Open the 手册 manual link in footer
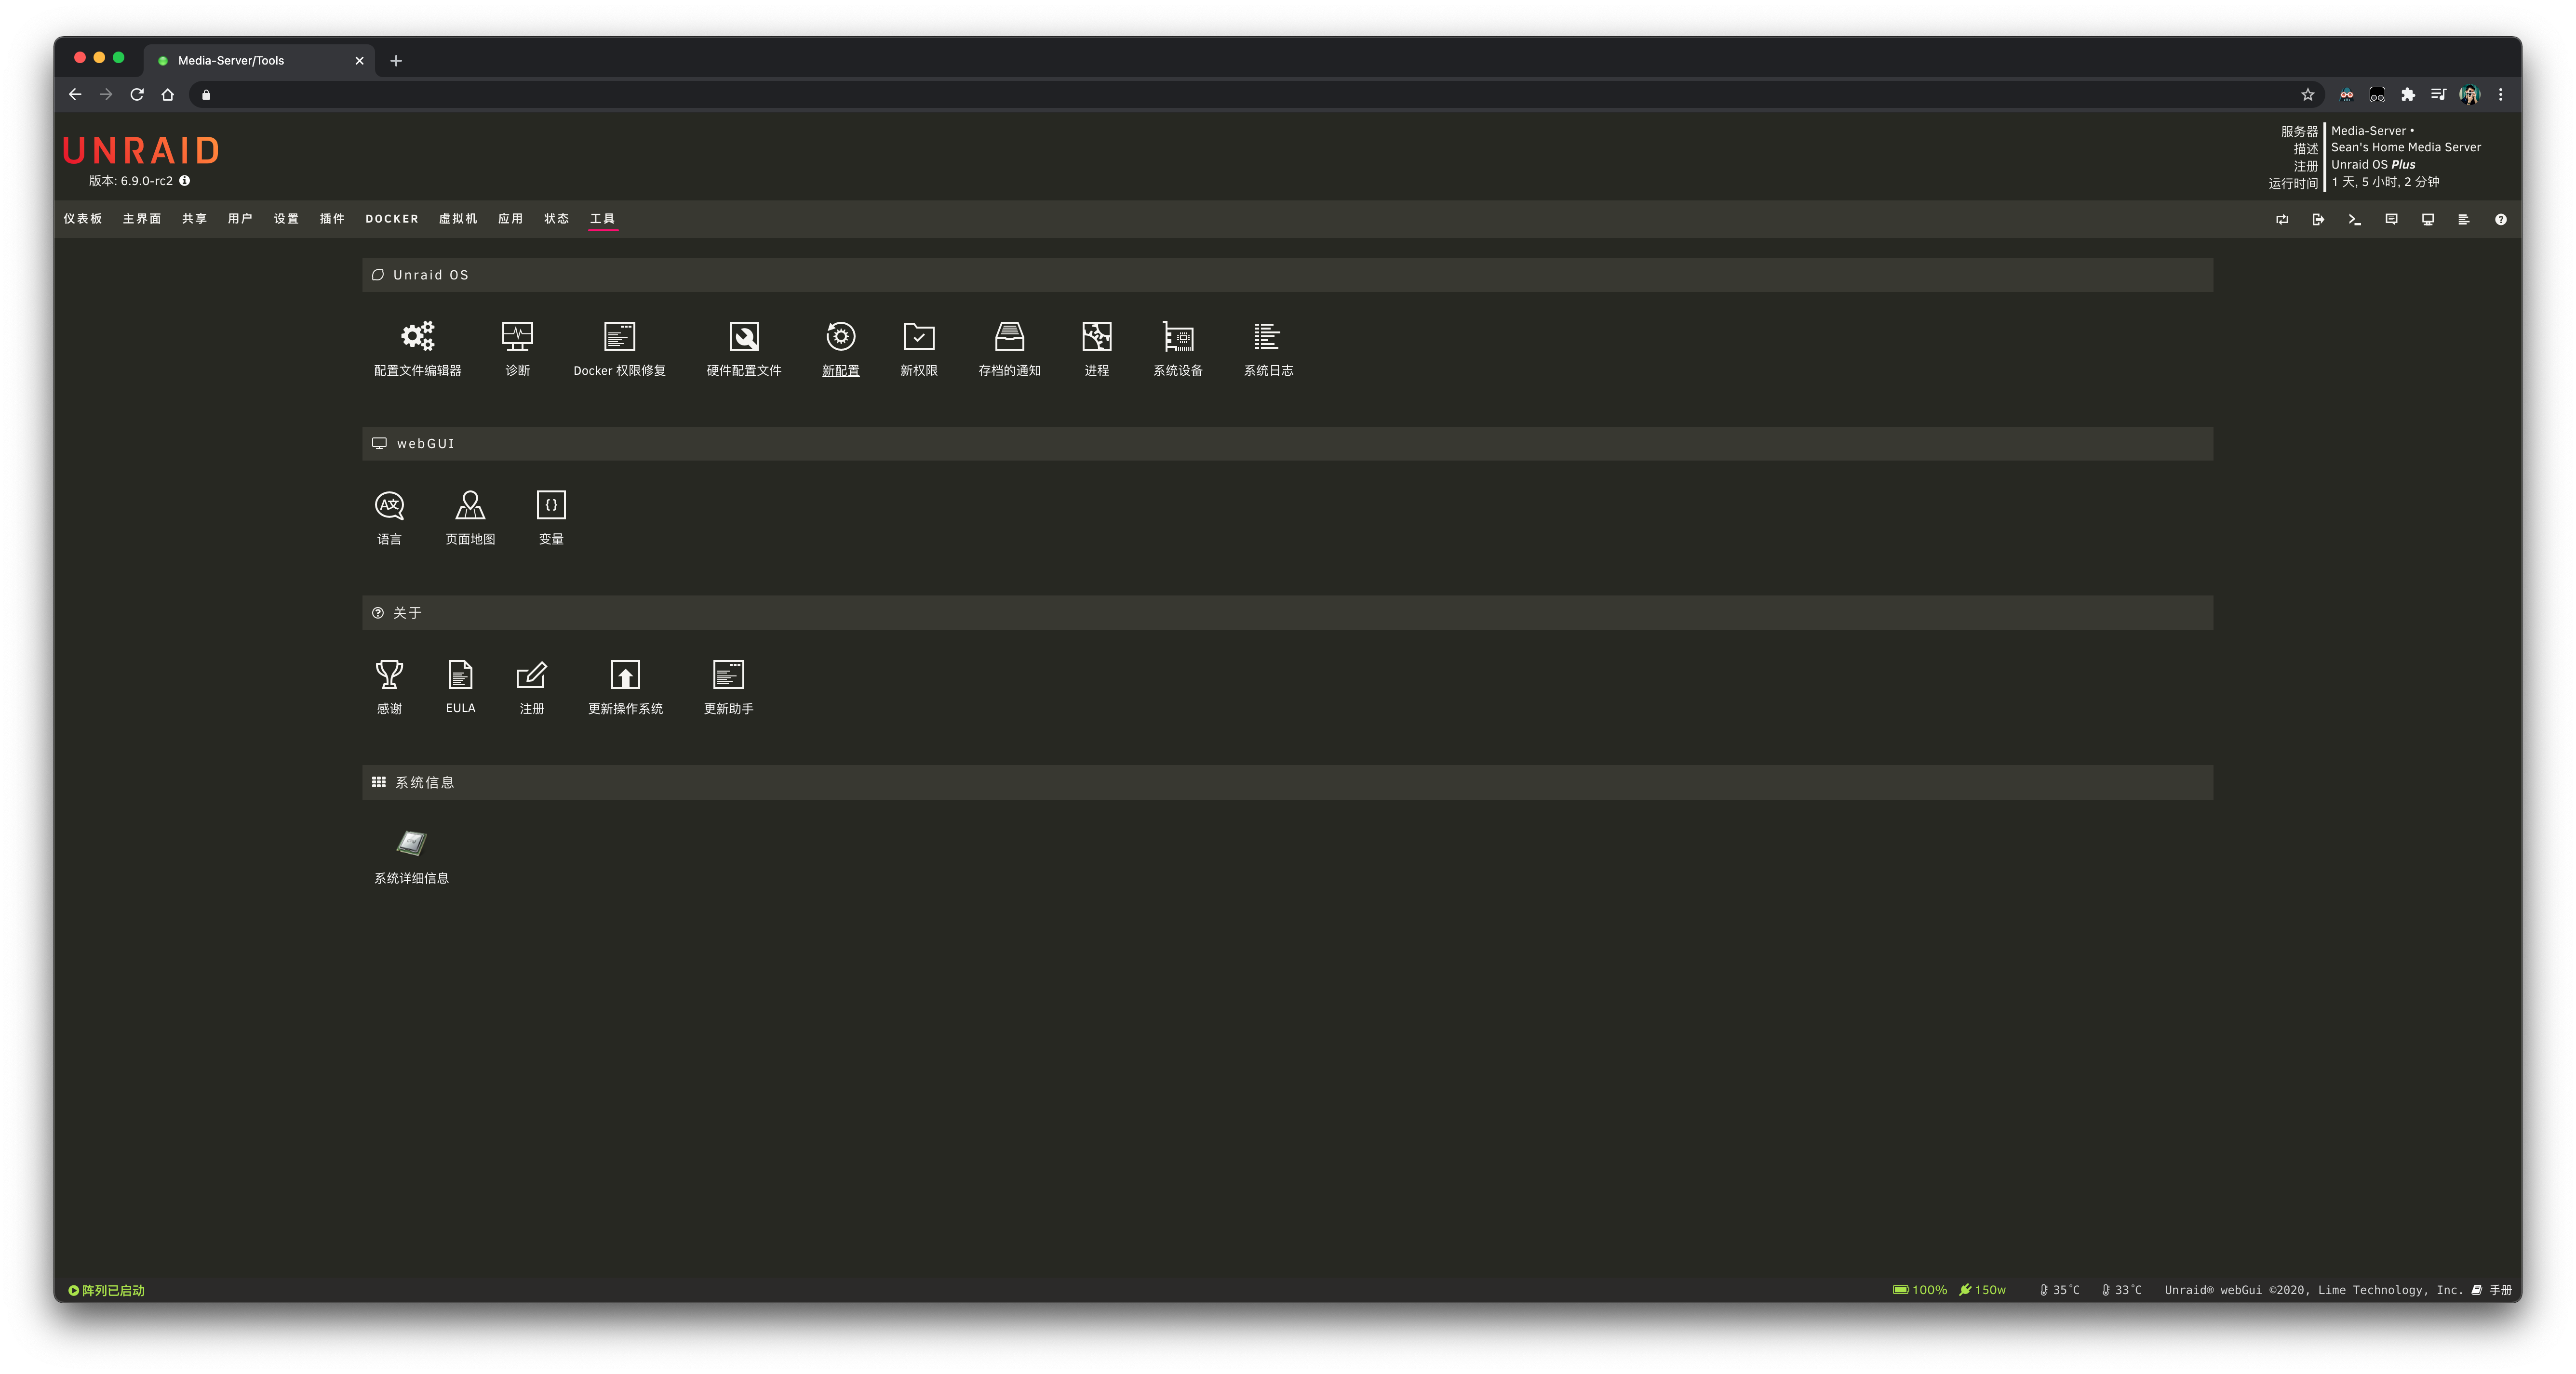2576x1374 pixels. tap(2499, 1290)
